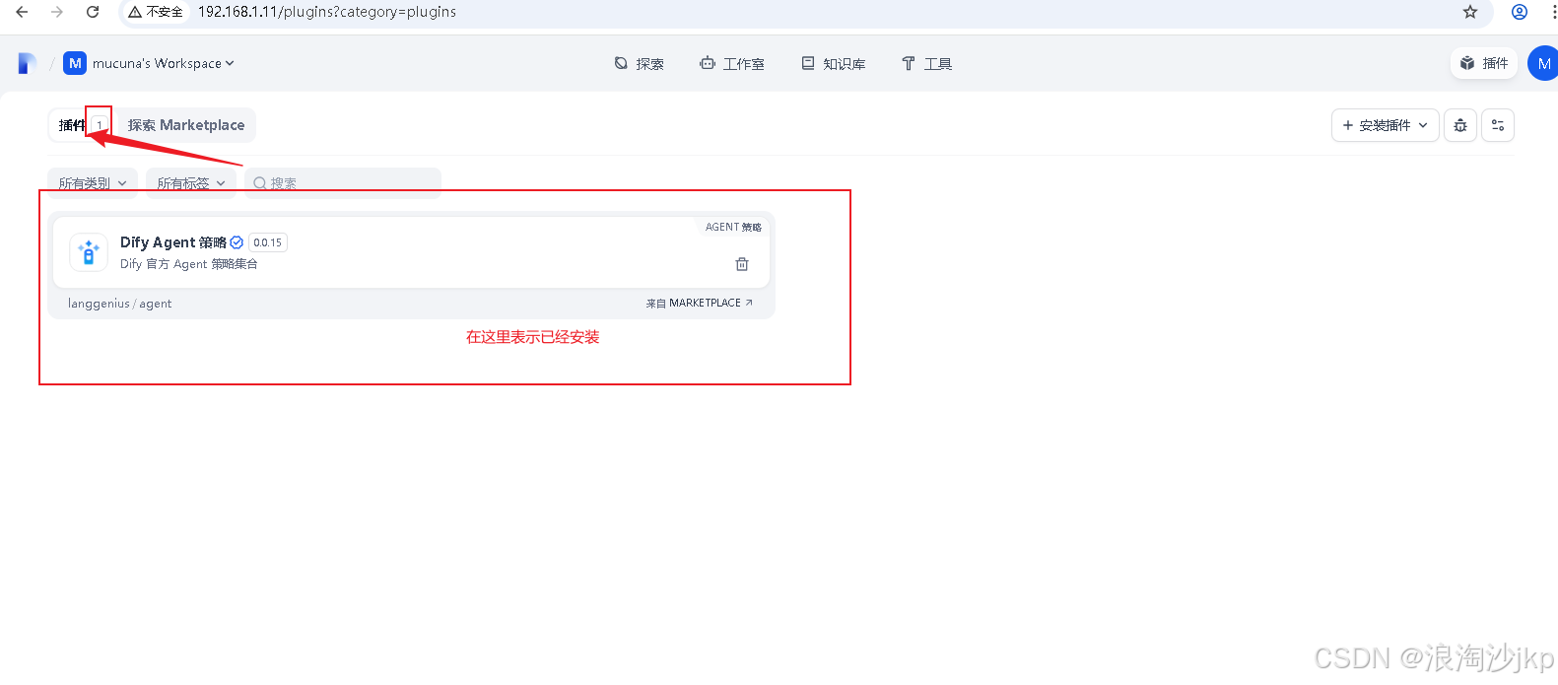This screenshot has height=685, width=1558.
Task: Open the mucuna's Workspace dropdown
Action: (x=164, y=63)
